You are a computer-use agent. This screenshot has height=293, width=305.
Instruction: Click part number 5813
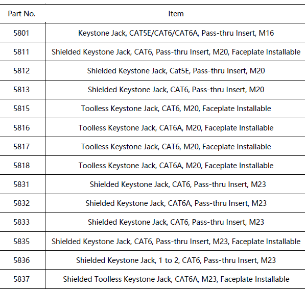pyautogui.click(x=21, y=90)
